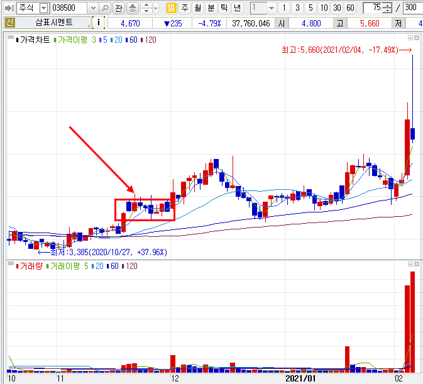The width and height of the screenshot is (423, 384).
Task: Click the displayed bar count field 75
Action: point(373,8)
